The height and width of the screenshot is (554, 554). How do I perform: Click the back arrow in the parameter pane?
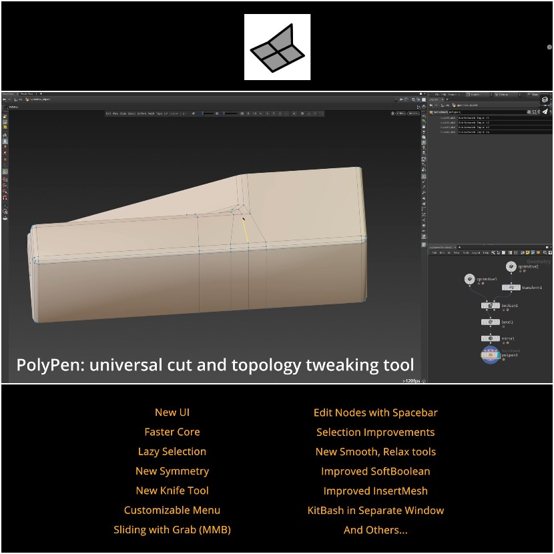[431, 105]
